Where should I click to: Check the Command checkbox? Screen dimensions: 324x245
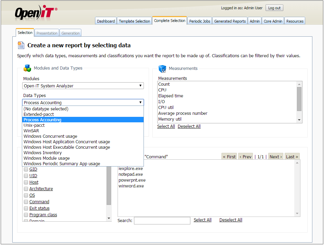click(x=26, y=202)
